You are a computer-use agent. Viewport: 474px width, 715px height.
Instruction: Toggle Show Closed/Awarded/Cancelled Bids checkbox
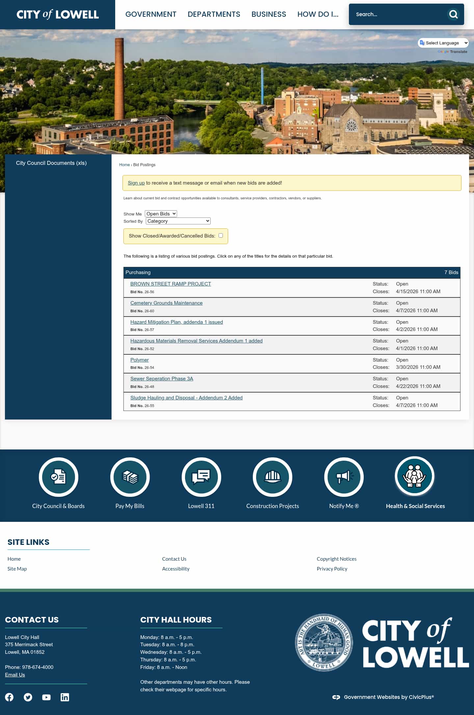coord(221,236)
